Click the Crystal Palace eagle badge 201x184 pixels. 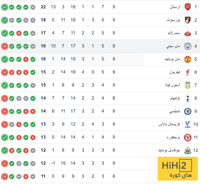tap(187, 124)
